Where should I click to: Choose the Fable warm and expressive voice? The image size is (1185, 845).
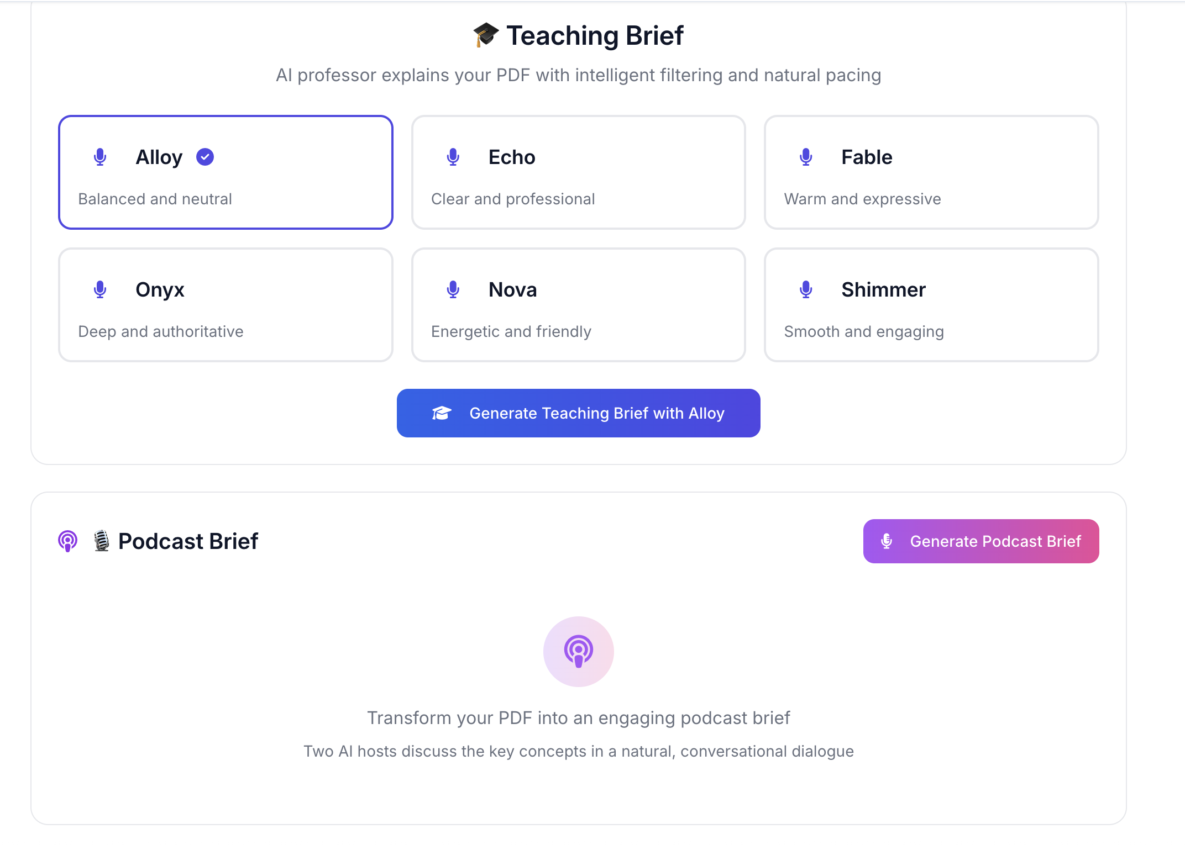[x=931, y=172]
